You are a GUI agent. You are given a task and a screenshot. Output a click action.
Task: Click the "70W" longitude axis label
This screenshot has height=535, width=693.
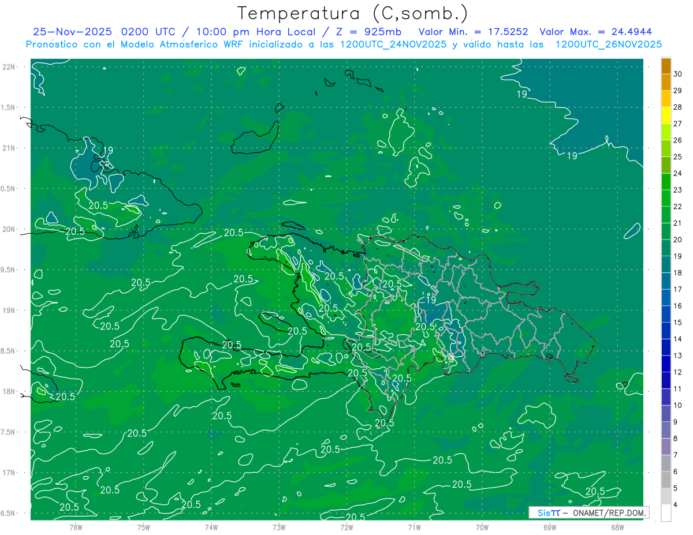(482, 527)
